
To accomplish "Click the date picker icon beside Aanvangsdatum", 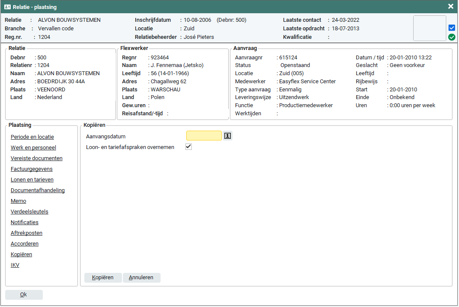I will [228, 136].
